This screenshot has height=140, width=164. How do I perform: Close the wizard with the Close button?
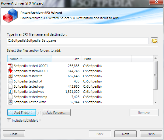pyautogui.click(x=14, y=134)
